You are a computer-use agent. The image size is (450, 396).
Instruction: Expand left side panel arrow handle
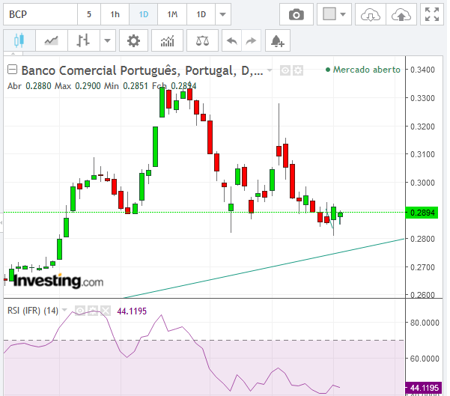click(x=1, y=222)
